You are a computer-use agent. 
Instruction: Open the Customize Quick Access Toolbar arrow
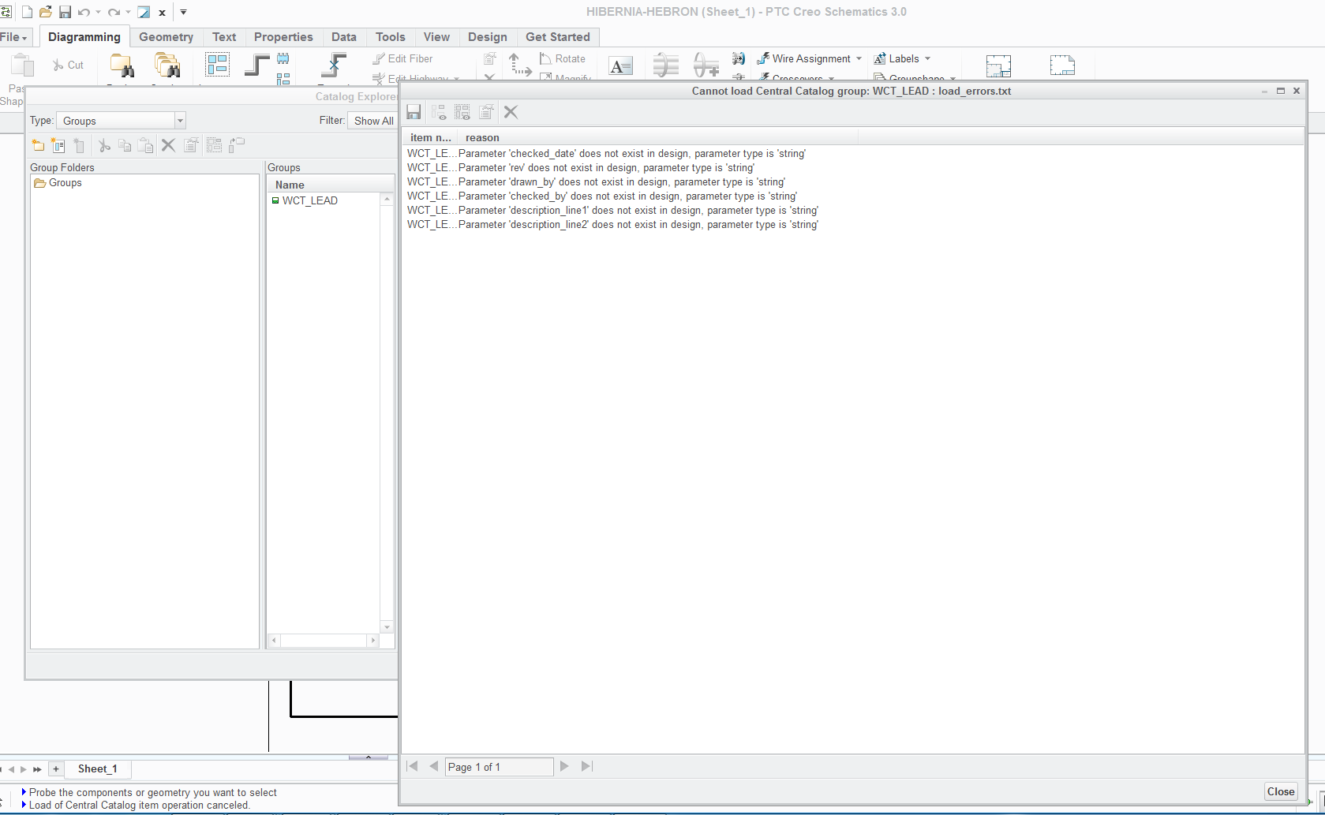(x=183, y=12)
